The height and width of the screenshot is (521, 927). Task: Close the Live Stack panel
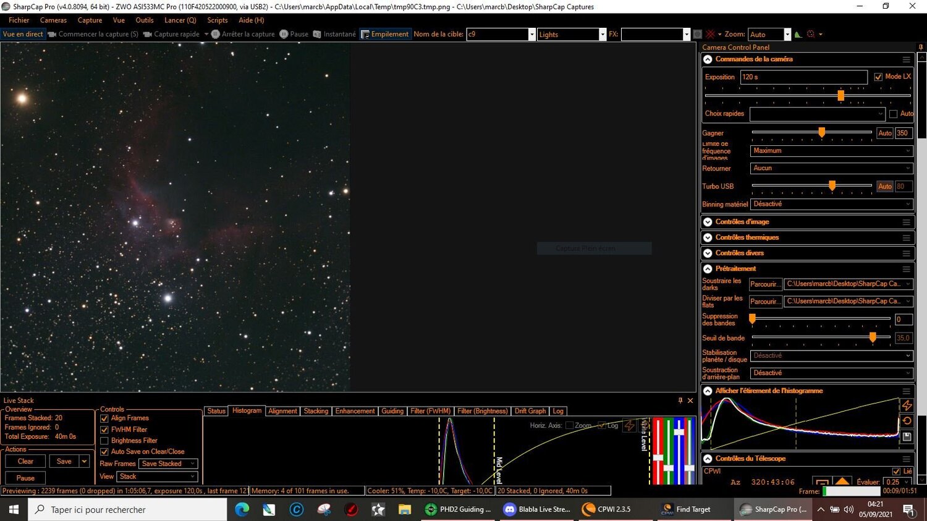pyautogui.click(x=690, y=400)
